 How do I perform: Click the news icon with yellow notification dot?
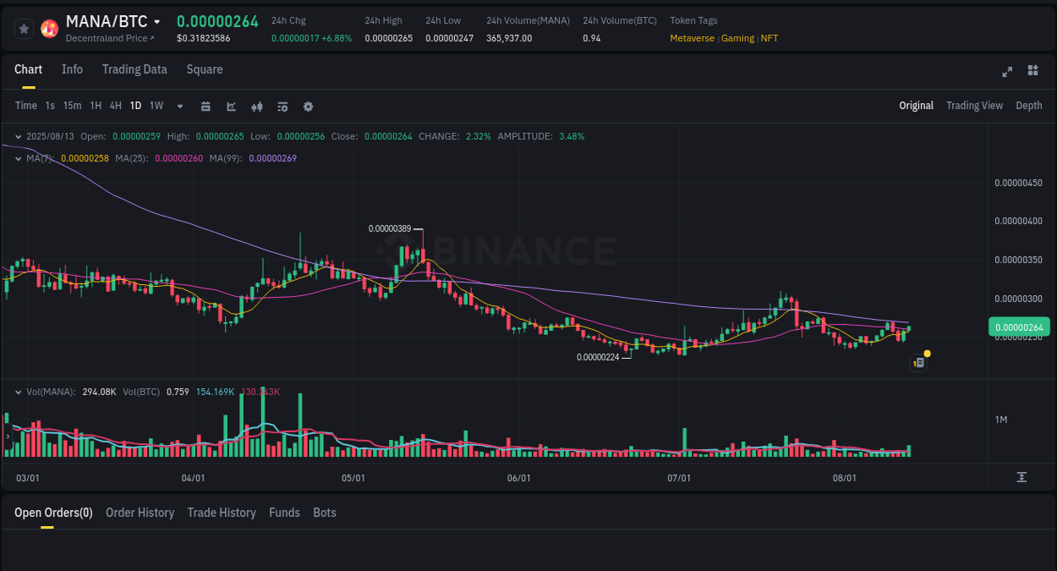coord(919,361)
